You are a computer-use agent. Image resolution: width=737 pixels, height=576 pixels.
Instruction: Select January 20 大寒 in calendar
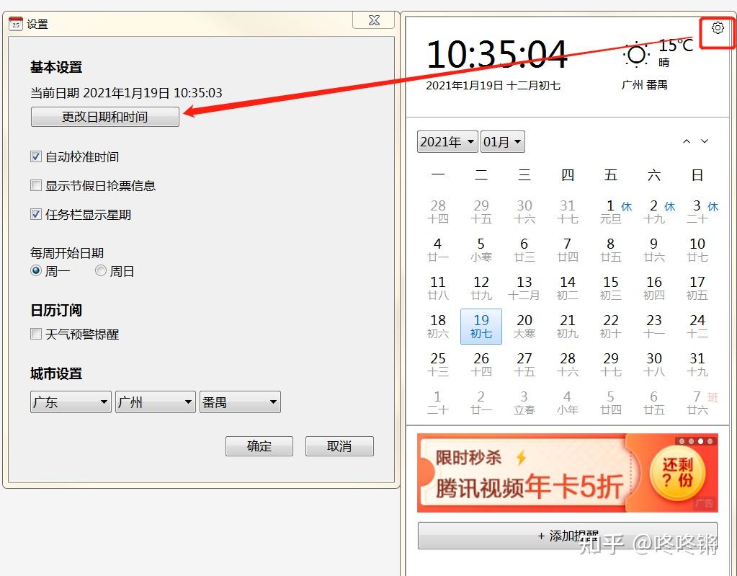coord(524,327)
